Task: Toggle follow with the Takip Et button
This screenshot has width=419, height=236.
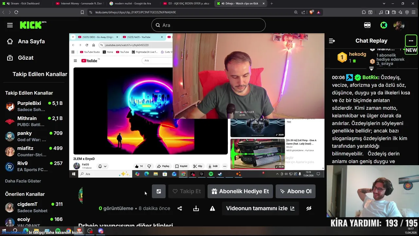Action: click(x=187, y=191)
